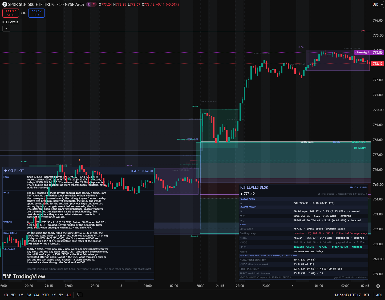Click the orange lightning bolt event marker
Screen dimensions: 385x300
(x=80, y=160)
